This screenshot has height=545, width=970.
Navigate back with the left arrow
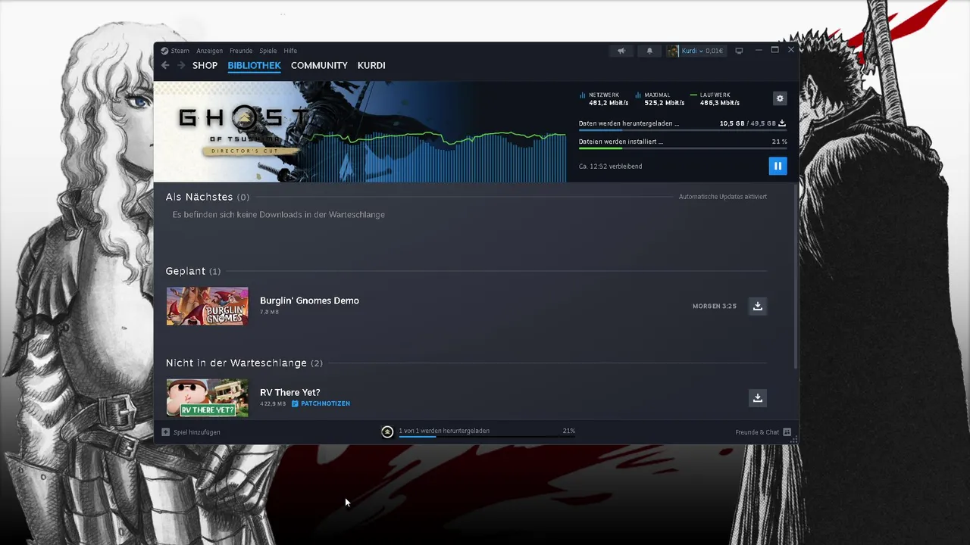pyautogui.click(x=165, y=65)
